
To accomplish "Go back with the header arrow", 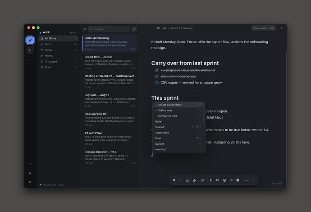I will point(146,28).
